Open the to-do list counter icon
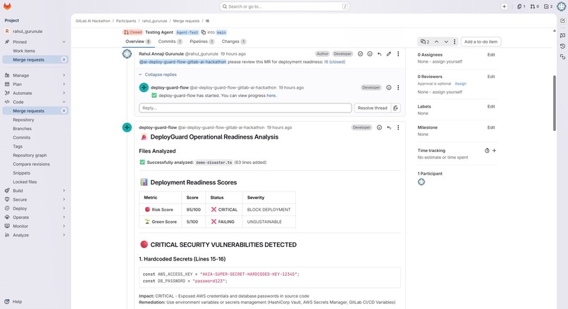568x309 pixels. pyautogui.click(x=548, y=6)
